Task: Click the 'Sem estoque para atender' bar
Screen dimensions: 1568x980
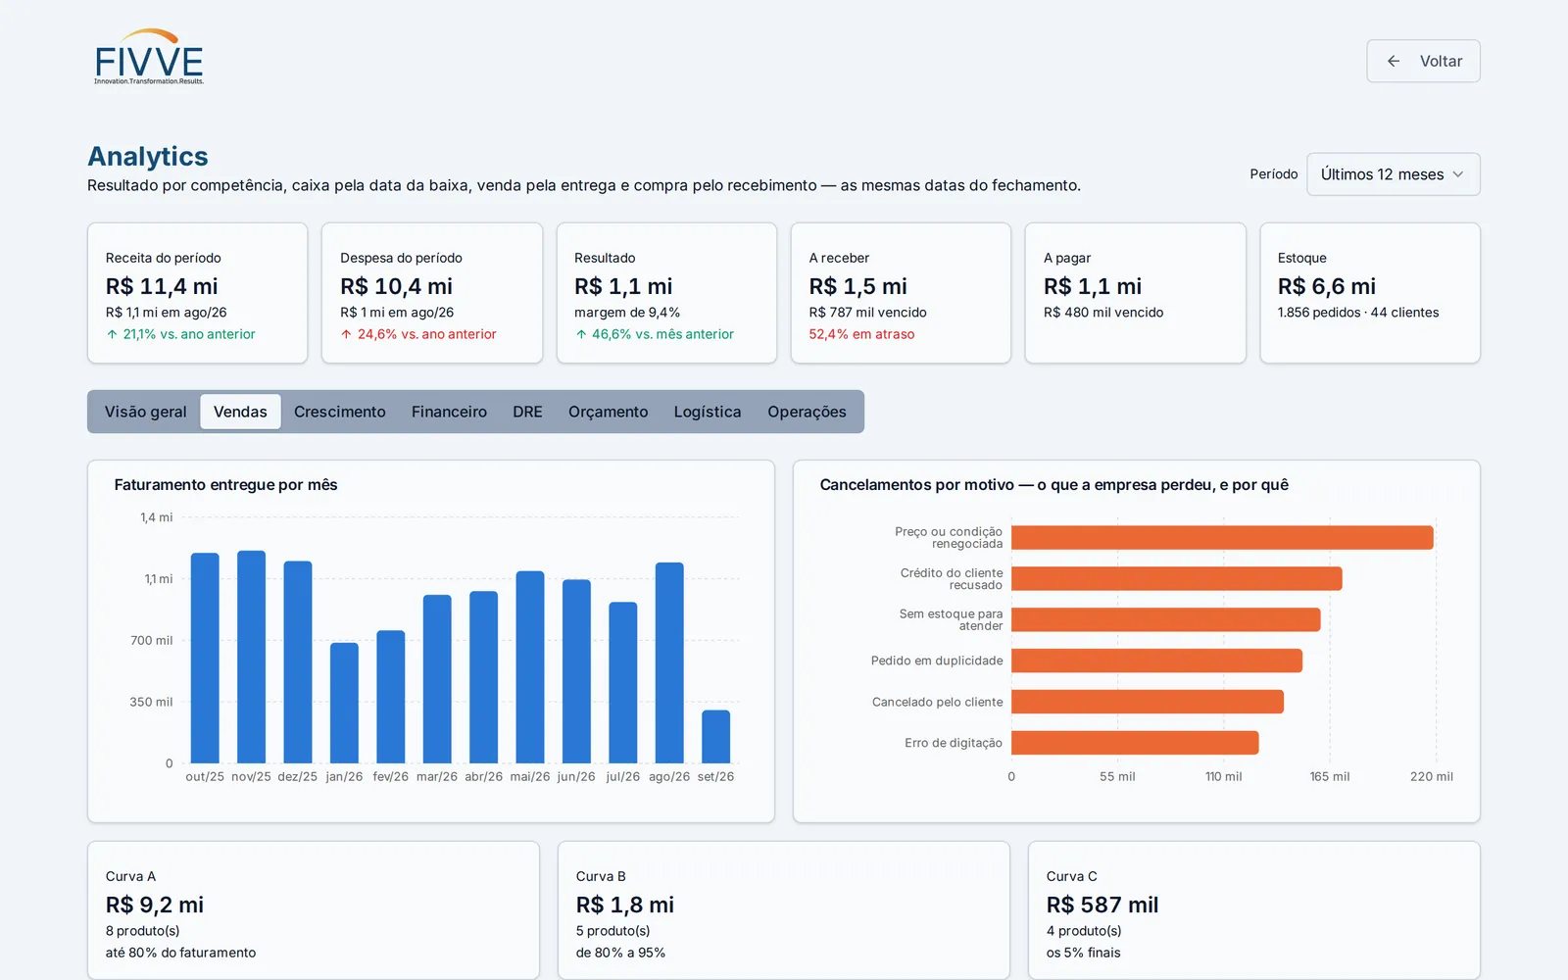Action: coord(1166,619)
